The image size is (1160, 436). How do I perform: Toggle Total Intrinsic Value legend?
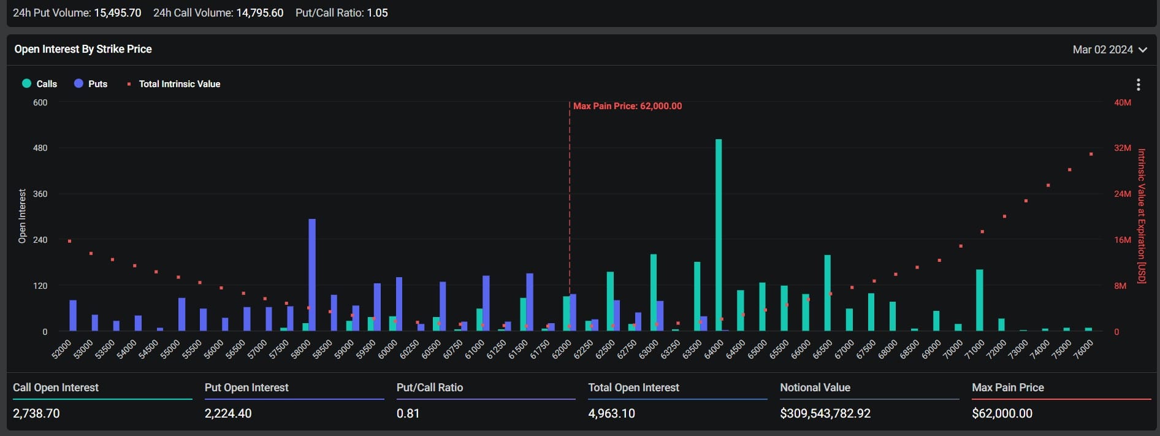(174, 83)
